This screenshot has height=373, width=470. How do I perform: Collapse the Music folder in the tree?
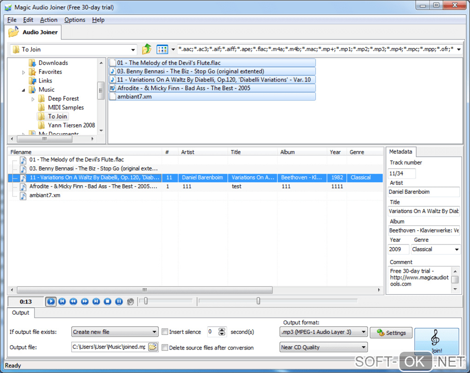click(x=23, y=90)
